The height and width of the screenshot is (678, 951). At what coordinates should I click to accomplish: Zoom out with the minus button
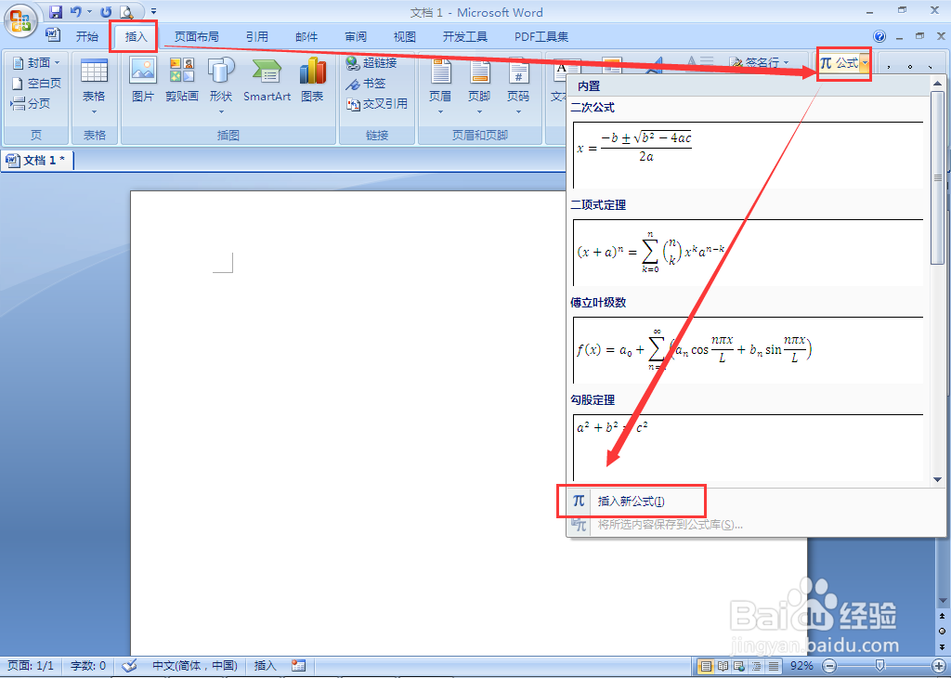coord(828,666)
